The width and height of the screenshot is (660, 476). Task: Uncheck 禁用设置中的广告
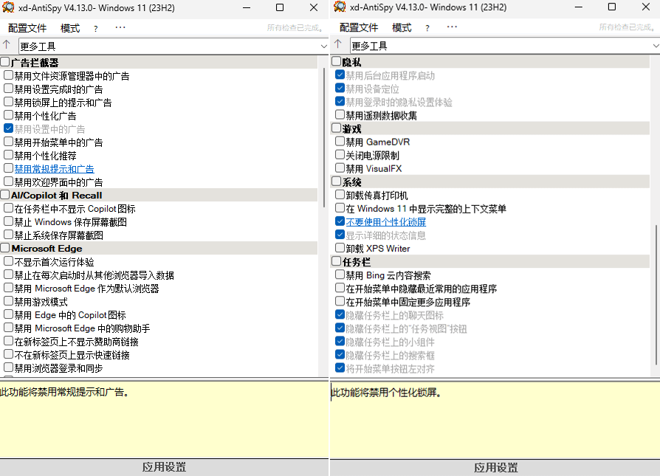(8, 128)
